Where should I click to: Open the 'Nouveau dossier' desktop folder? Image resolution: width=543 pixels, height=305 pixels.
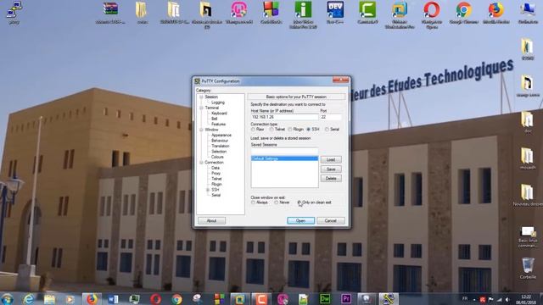pyautogui.click(x=528, y=195)
